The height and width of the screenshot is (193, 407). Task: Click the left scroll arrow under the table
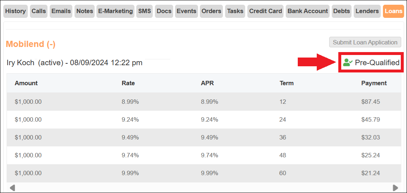[x=12, y=188]
